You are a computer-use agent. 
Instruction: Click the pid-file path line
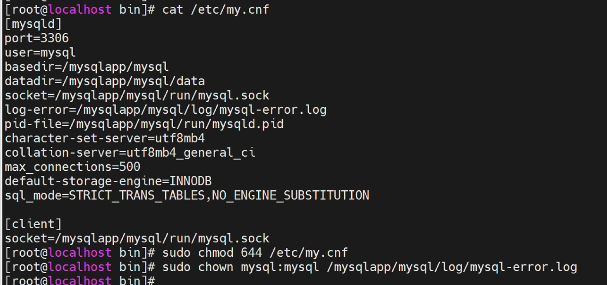(x=144, y=124)
